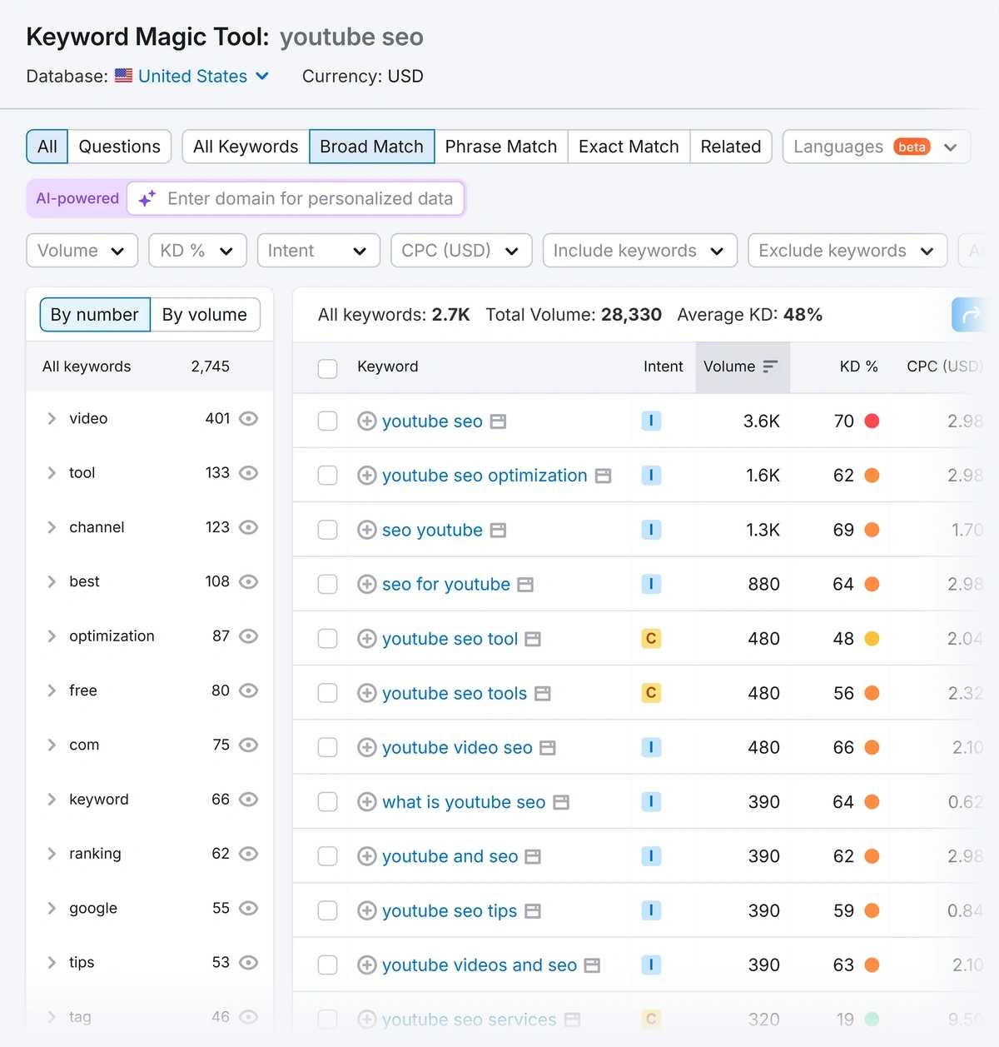Expand the 'free' keyword group
The width and height of the screenshot is (999, 1047).
pyautogui.click(x=52, y=691)
